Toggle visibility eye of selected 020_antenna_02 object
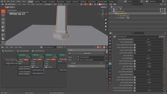Screen dimensions: 167x94 tap(163, 14)
